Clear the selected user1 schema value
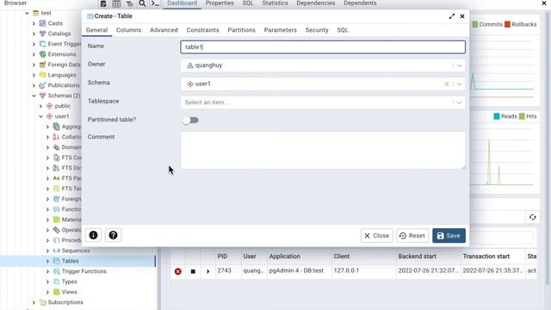 tap(446, 84)
